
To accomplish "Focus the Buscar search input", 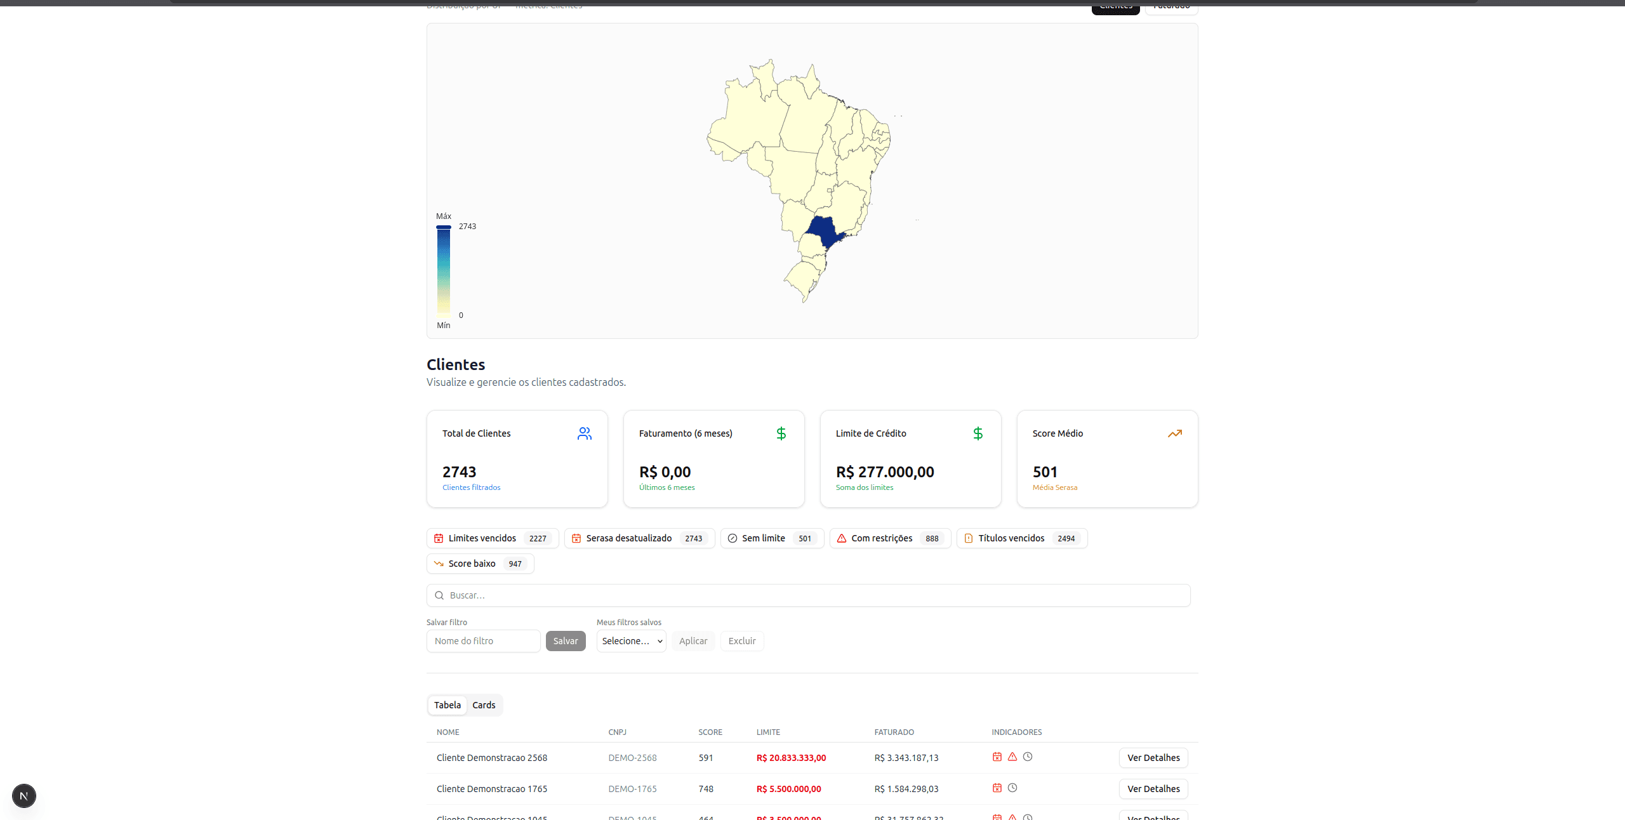I will 809,595.
